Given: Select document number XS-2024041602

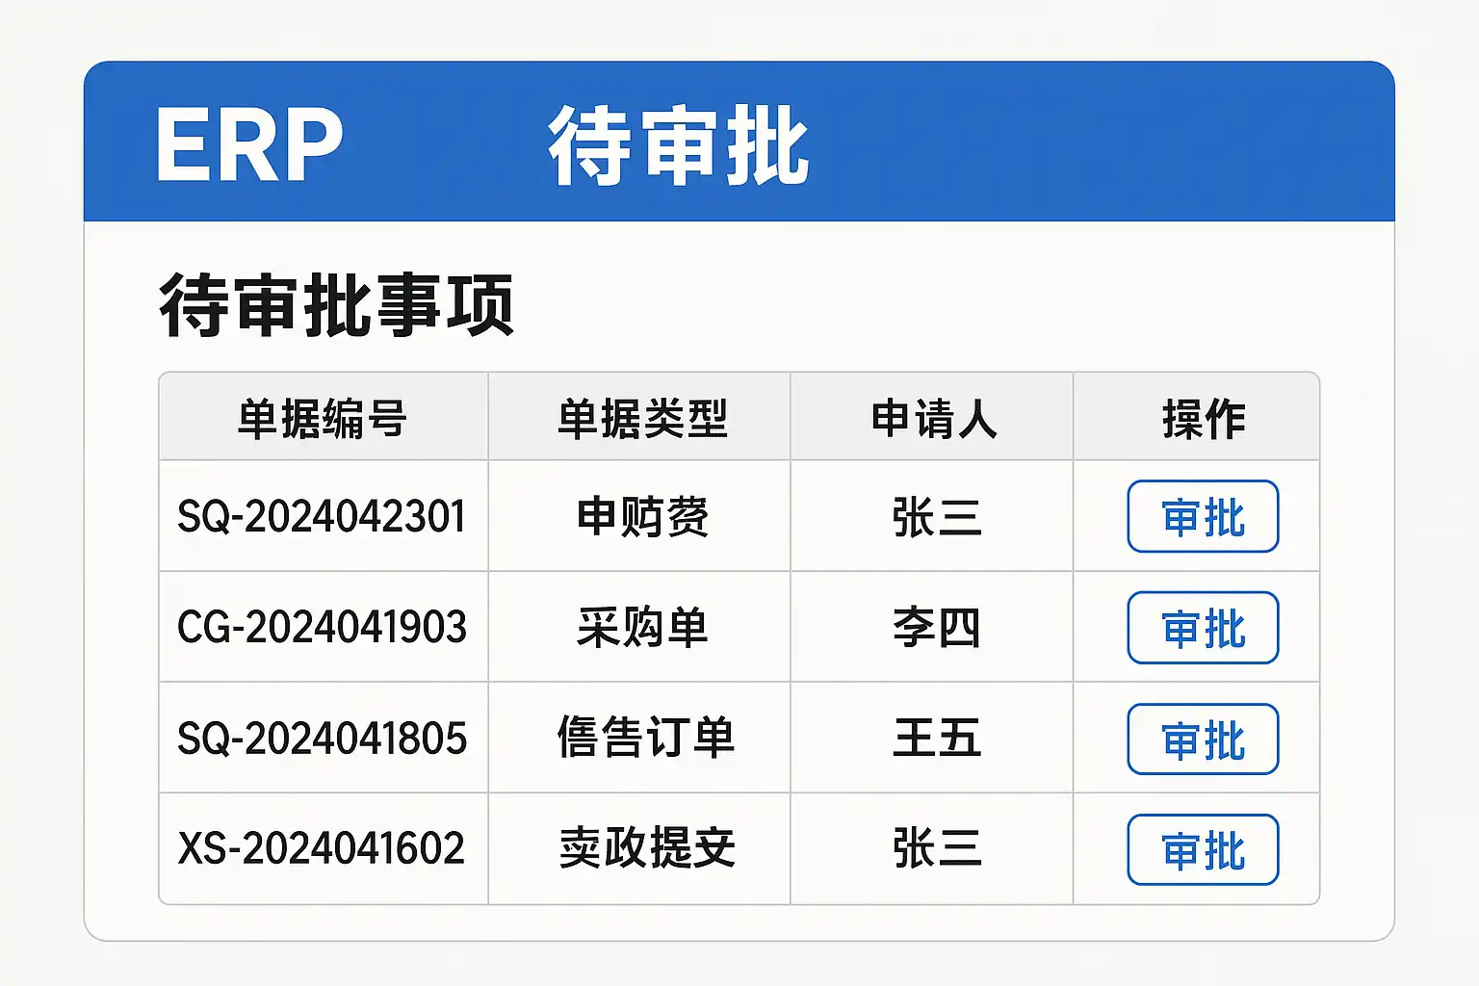Looking at the screenshot, I should pyautogui.click(x=322, y=848).
